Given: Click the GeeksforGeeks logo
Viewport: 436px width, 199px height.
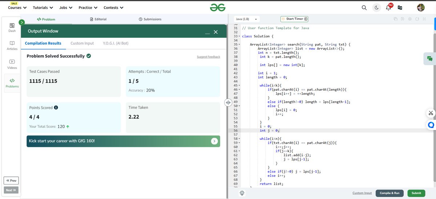Looking at the screenshot, I should click(x=218, y=8).
